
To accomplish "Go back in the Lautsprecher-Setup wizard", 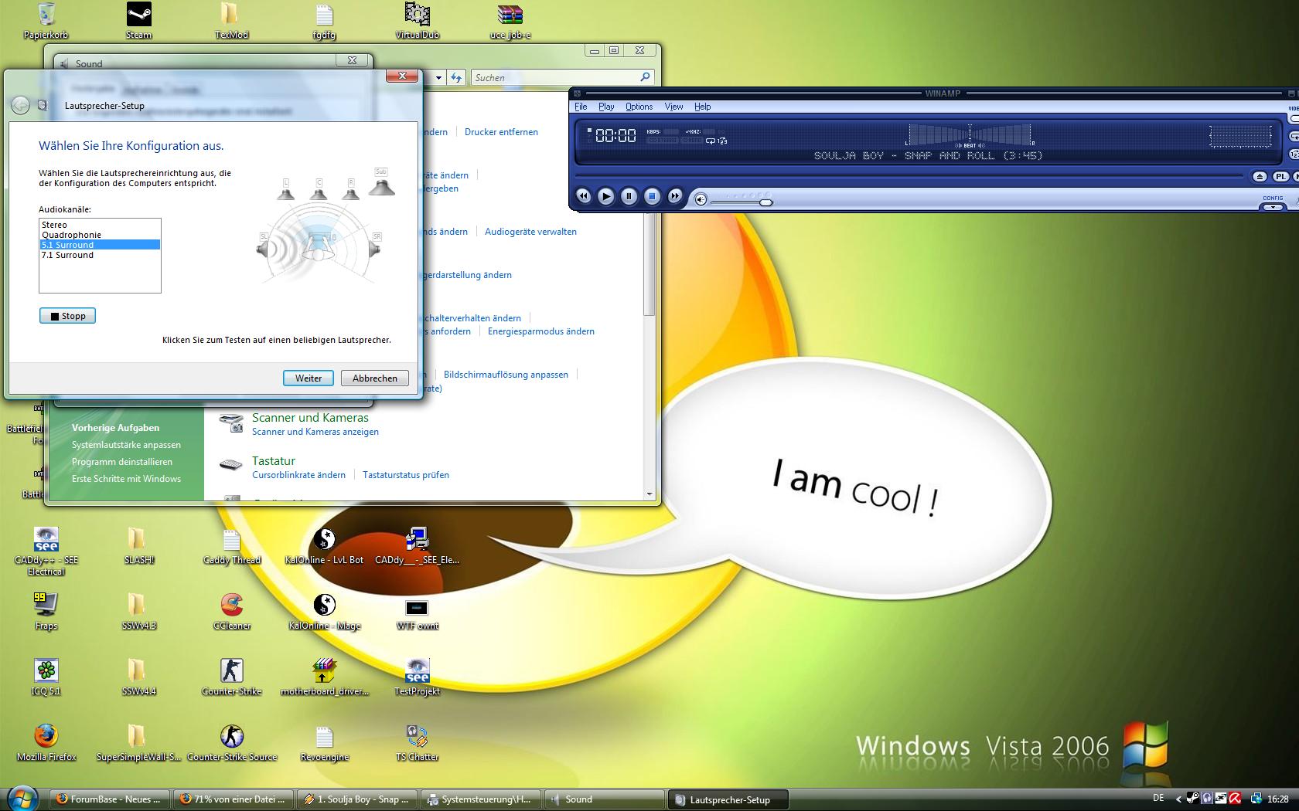I will pyautogui.click(x=21, y=106).
